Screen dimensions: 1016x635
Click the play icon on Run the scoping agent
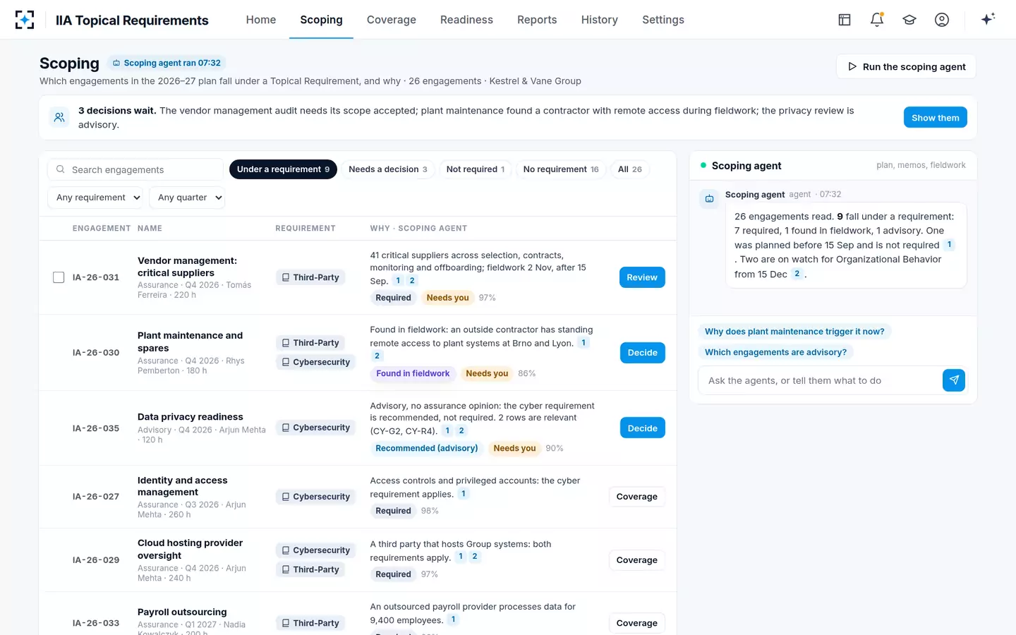(852, 66)
